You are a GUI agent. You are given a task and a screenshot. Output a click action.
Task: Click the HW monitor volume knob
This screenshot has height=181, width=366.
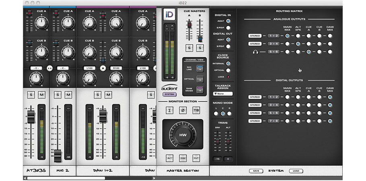(x=183, y=135)
